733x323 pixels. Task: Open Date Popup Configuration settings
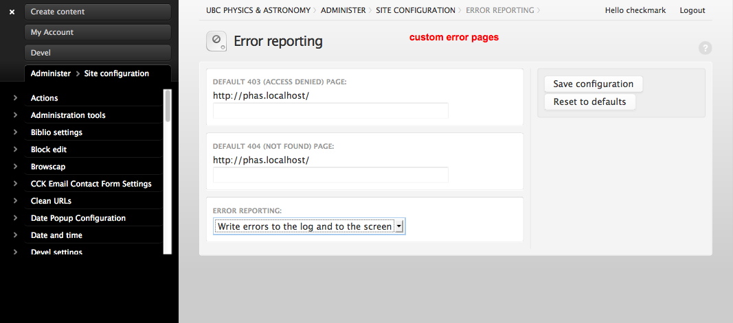click(x=78, y=218)
